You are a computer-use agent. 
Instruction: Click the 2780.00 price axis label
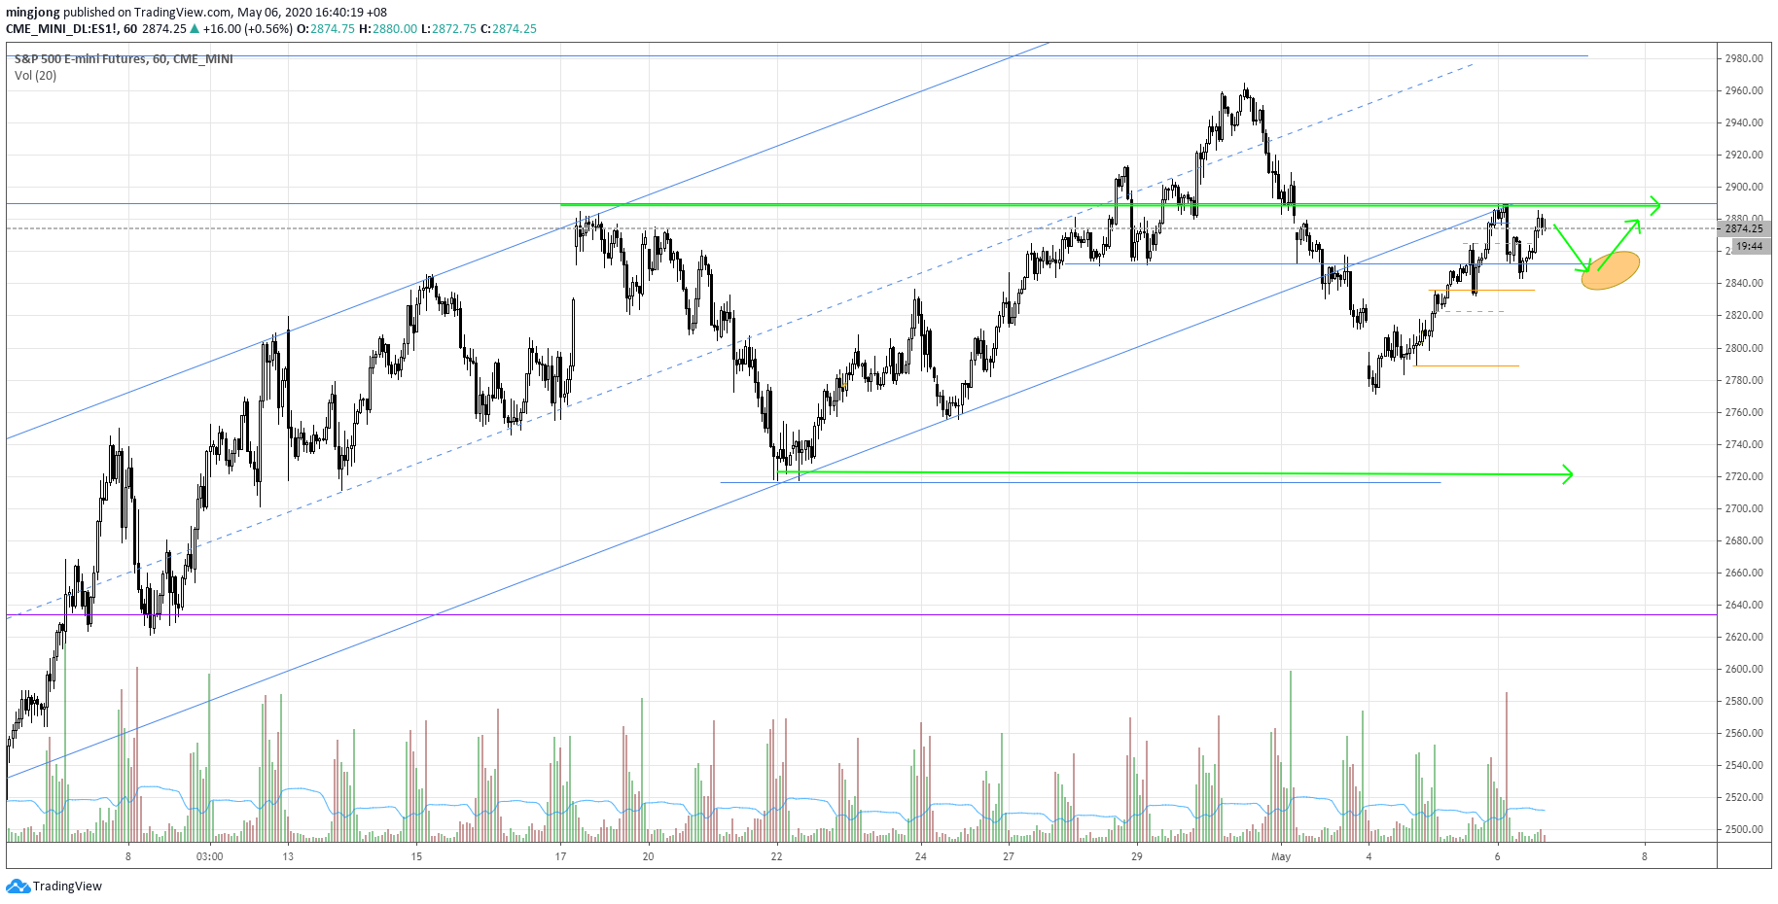pyautogui.click(x=1744, y=380)
